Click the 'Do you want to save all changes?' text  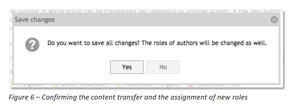tap(94, 43)
